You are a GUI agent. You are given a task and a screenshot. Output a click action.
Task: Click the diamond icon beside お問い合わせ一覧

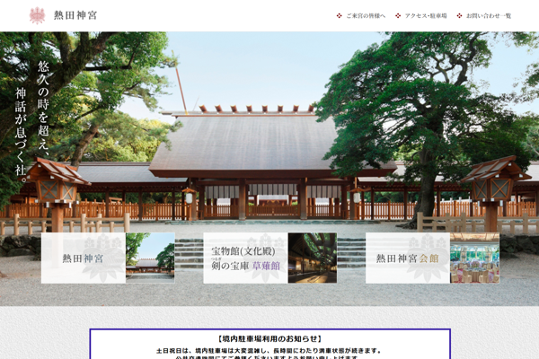[x=459, y=16]
